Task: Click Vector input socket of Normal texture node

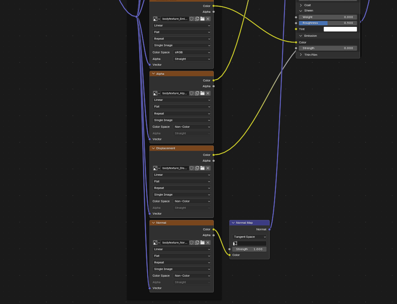Action: (150, 288)
